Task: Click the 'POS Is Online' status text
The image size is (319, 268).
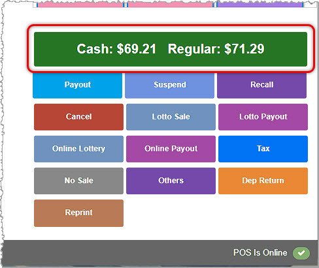Action: 260,253
